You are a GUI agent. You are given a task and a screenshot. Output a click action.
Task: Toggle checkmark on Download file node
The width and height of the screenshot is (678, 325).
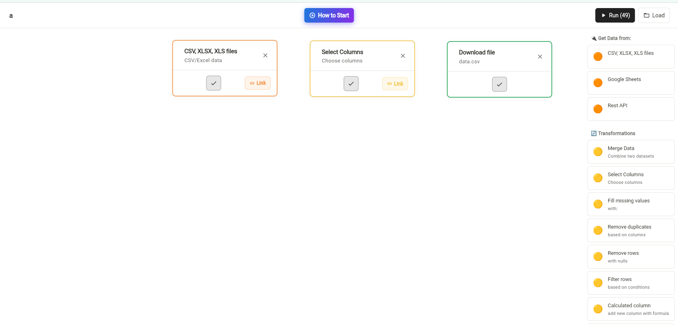tap(500, 84)
